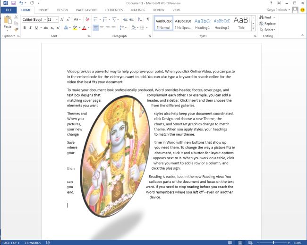Open the Paste options dropdown arrow
Viewport: 307px width, 245px height.
point(8,31)
